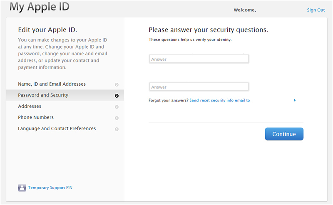Click Send reset security info email link
Viewport: 333px width, 205px height.
coord(220,100)
